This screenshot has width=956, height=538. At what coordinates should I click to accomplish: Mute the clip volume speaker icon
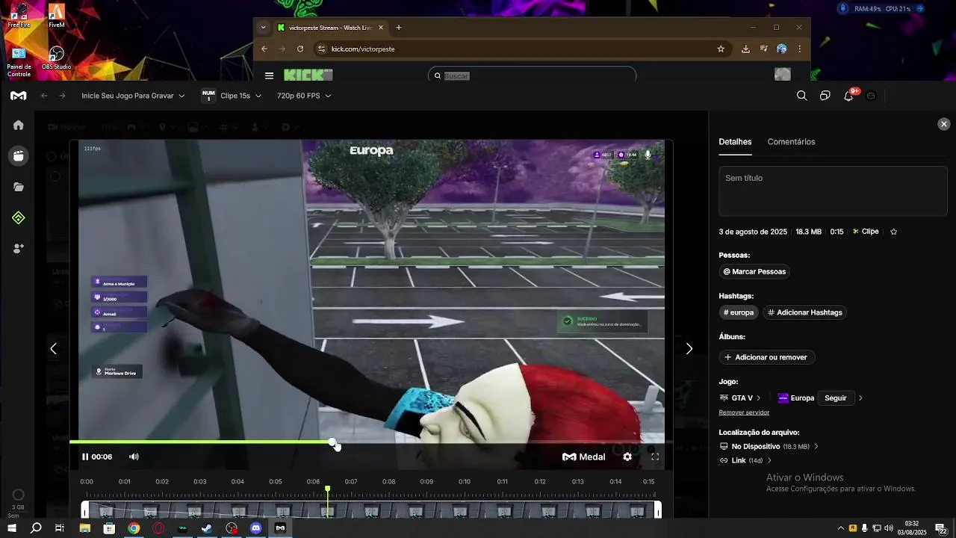tap(134, 457)
